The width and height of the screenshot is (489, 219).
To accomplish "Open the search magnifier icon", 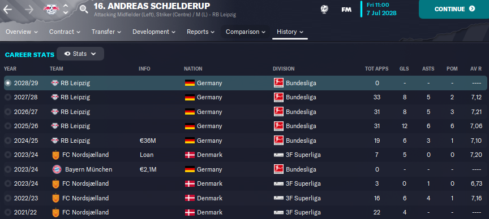I will [x=84, y=10].
